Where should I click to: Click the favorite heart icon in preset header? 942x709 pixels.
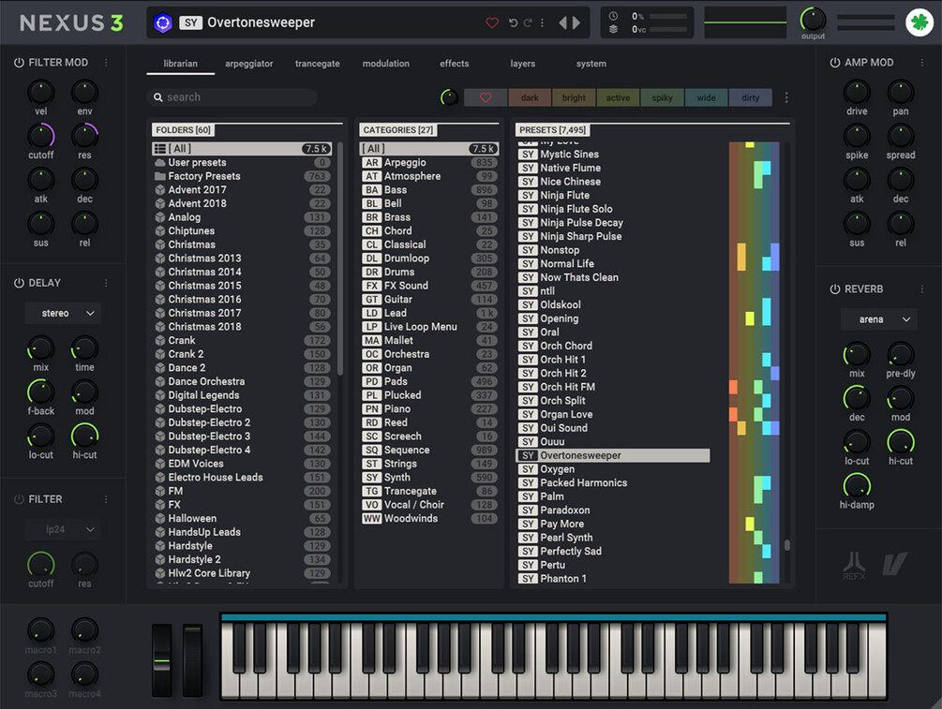pyautogui.click(x=492, y=22)
